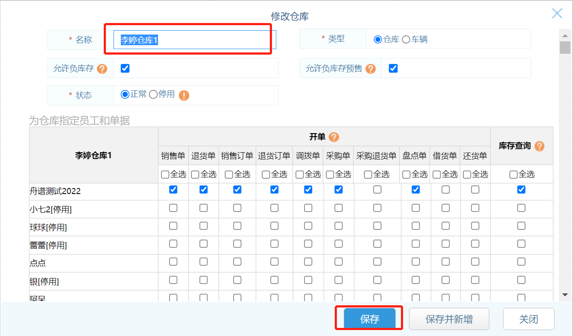Click the 销售订单 column header

[x=237, y=156]
